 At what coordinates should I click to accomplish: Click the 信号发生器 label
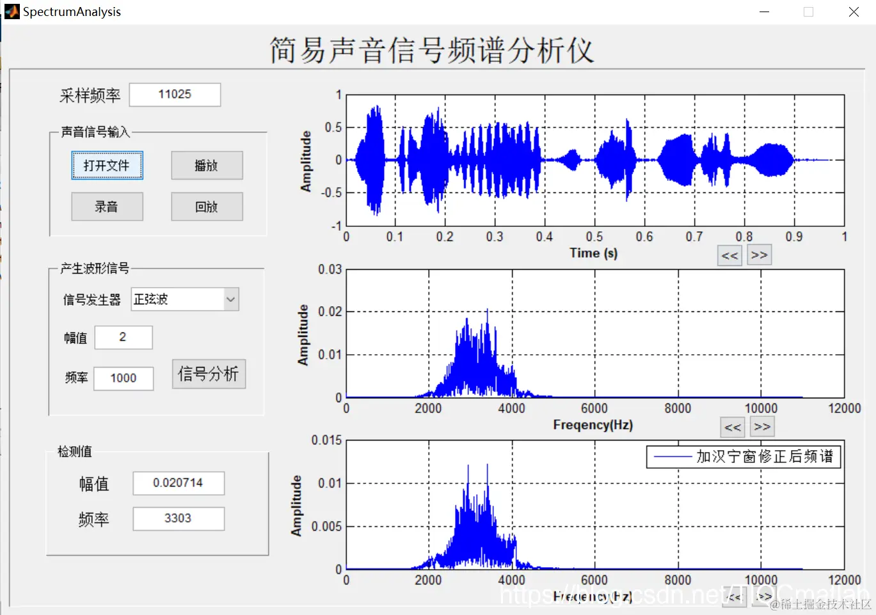(92, 299)
